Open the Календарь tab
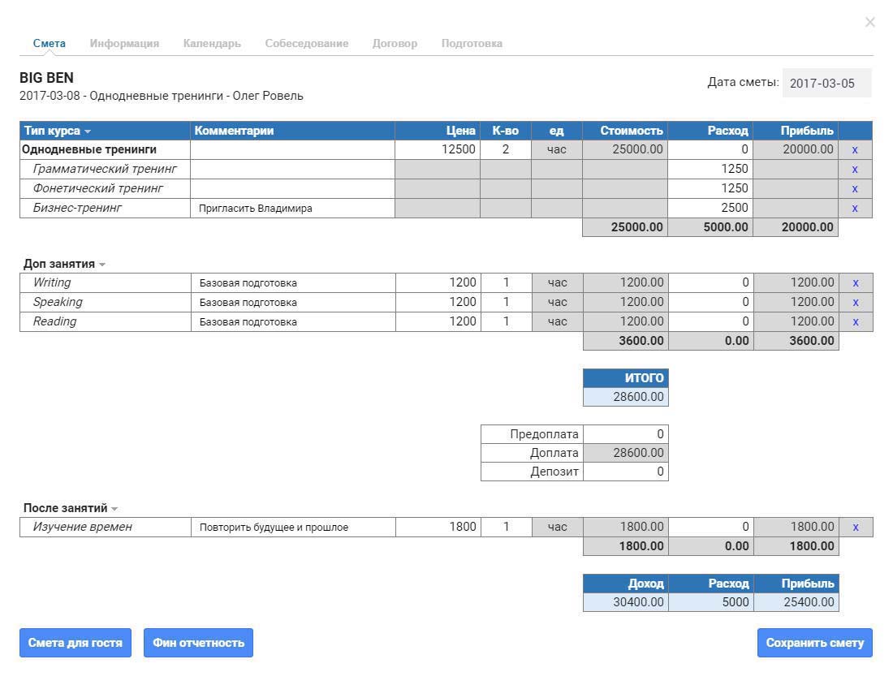Image resolution: width=893 pixels, height=685 pixels. pyautogui.click(x=212, y=43)
